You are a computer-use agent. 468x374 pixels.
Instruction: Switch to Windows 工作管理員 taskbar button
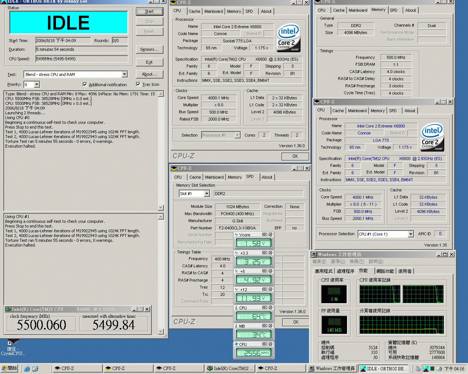coord(332,369)
